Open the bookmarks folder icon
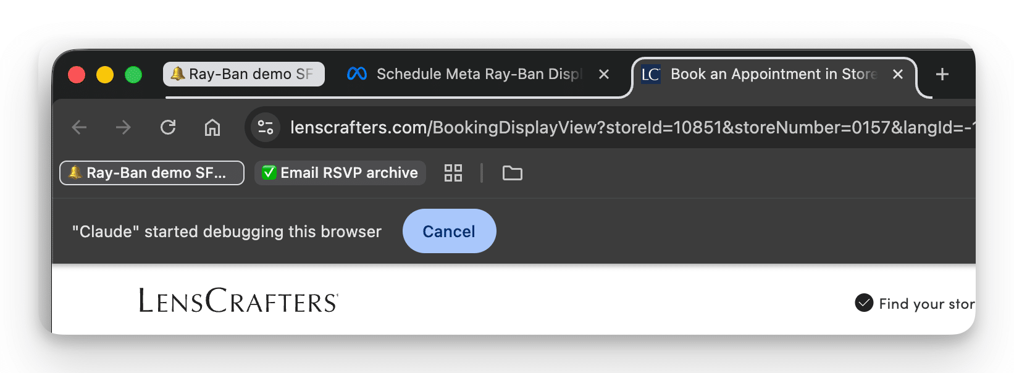This screenshot has width=1014, height=373. coord(513,173)
